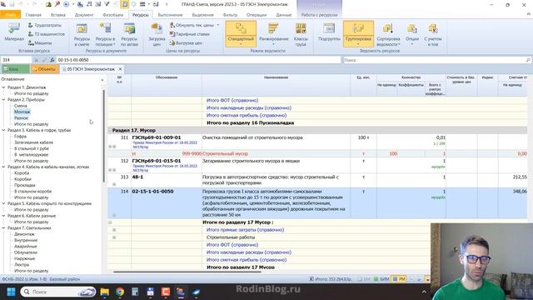Open the Документ ribbon tab
The image size is (533, 300).
click(84, 15)
